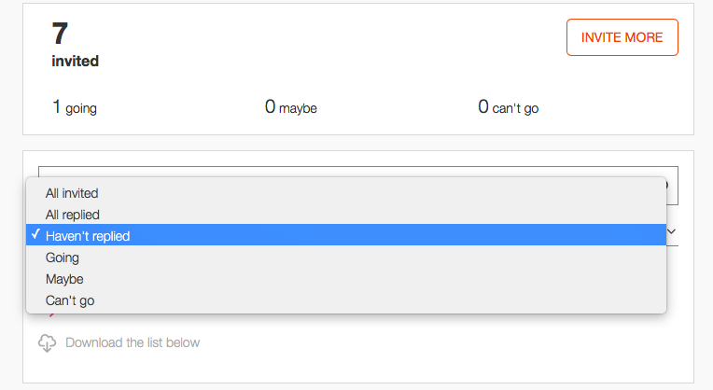This screenshot has width=713, height=390.
Task: Click the partially hidden search icon
Action: 667,185
